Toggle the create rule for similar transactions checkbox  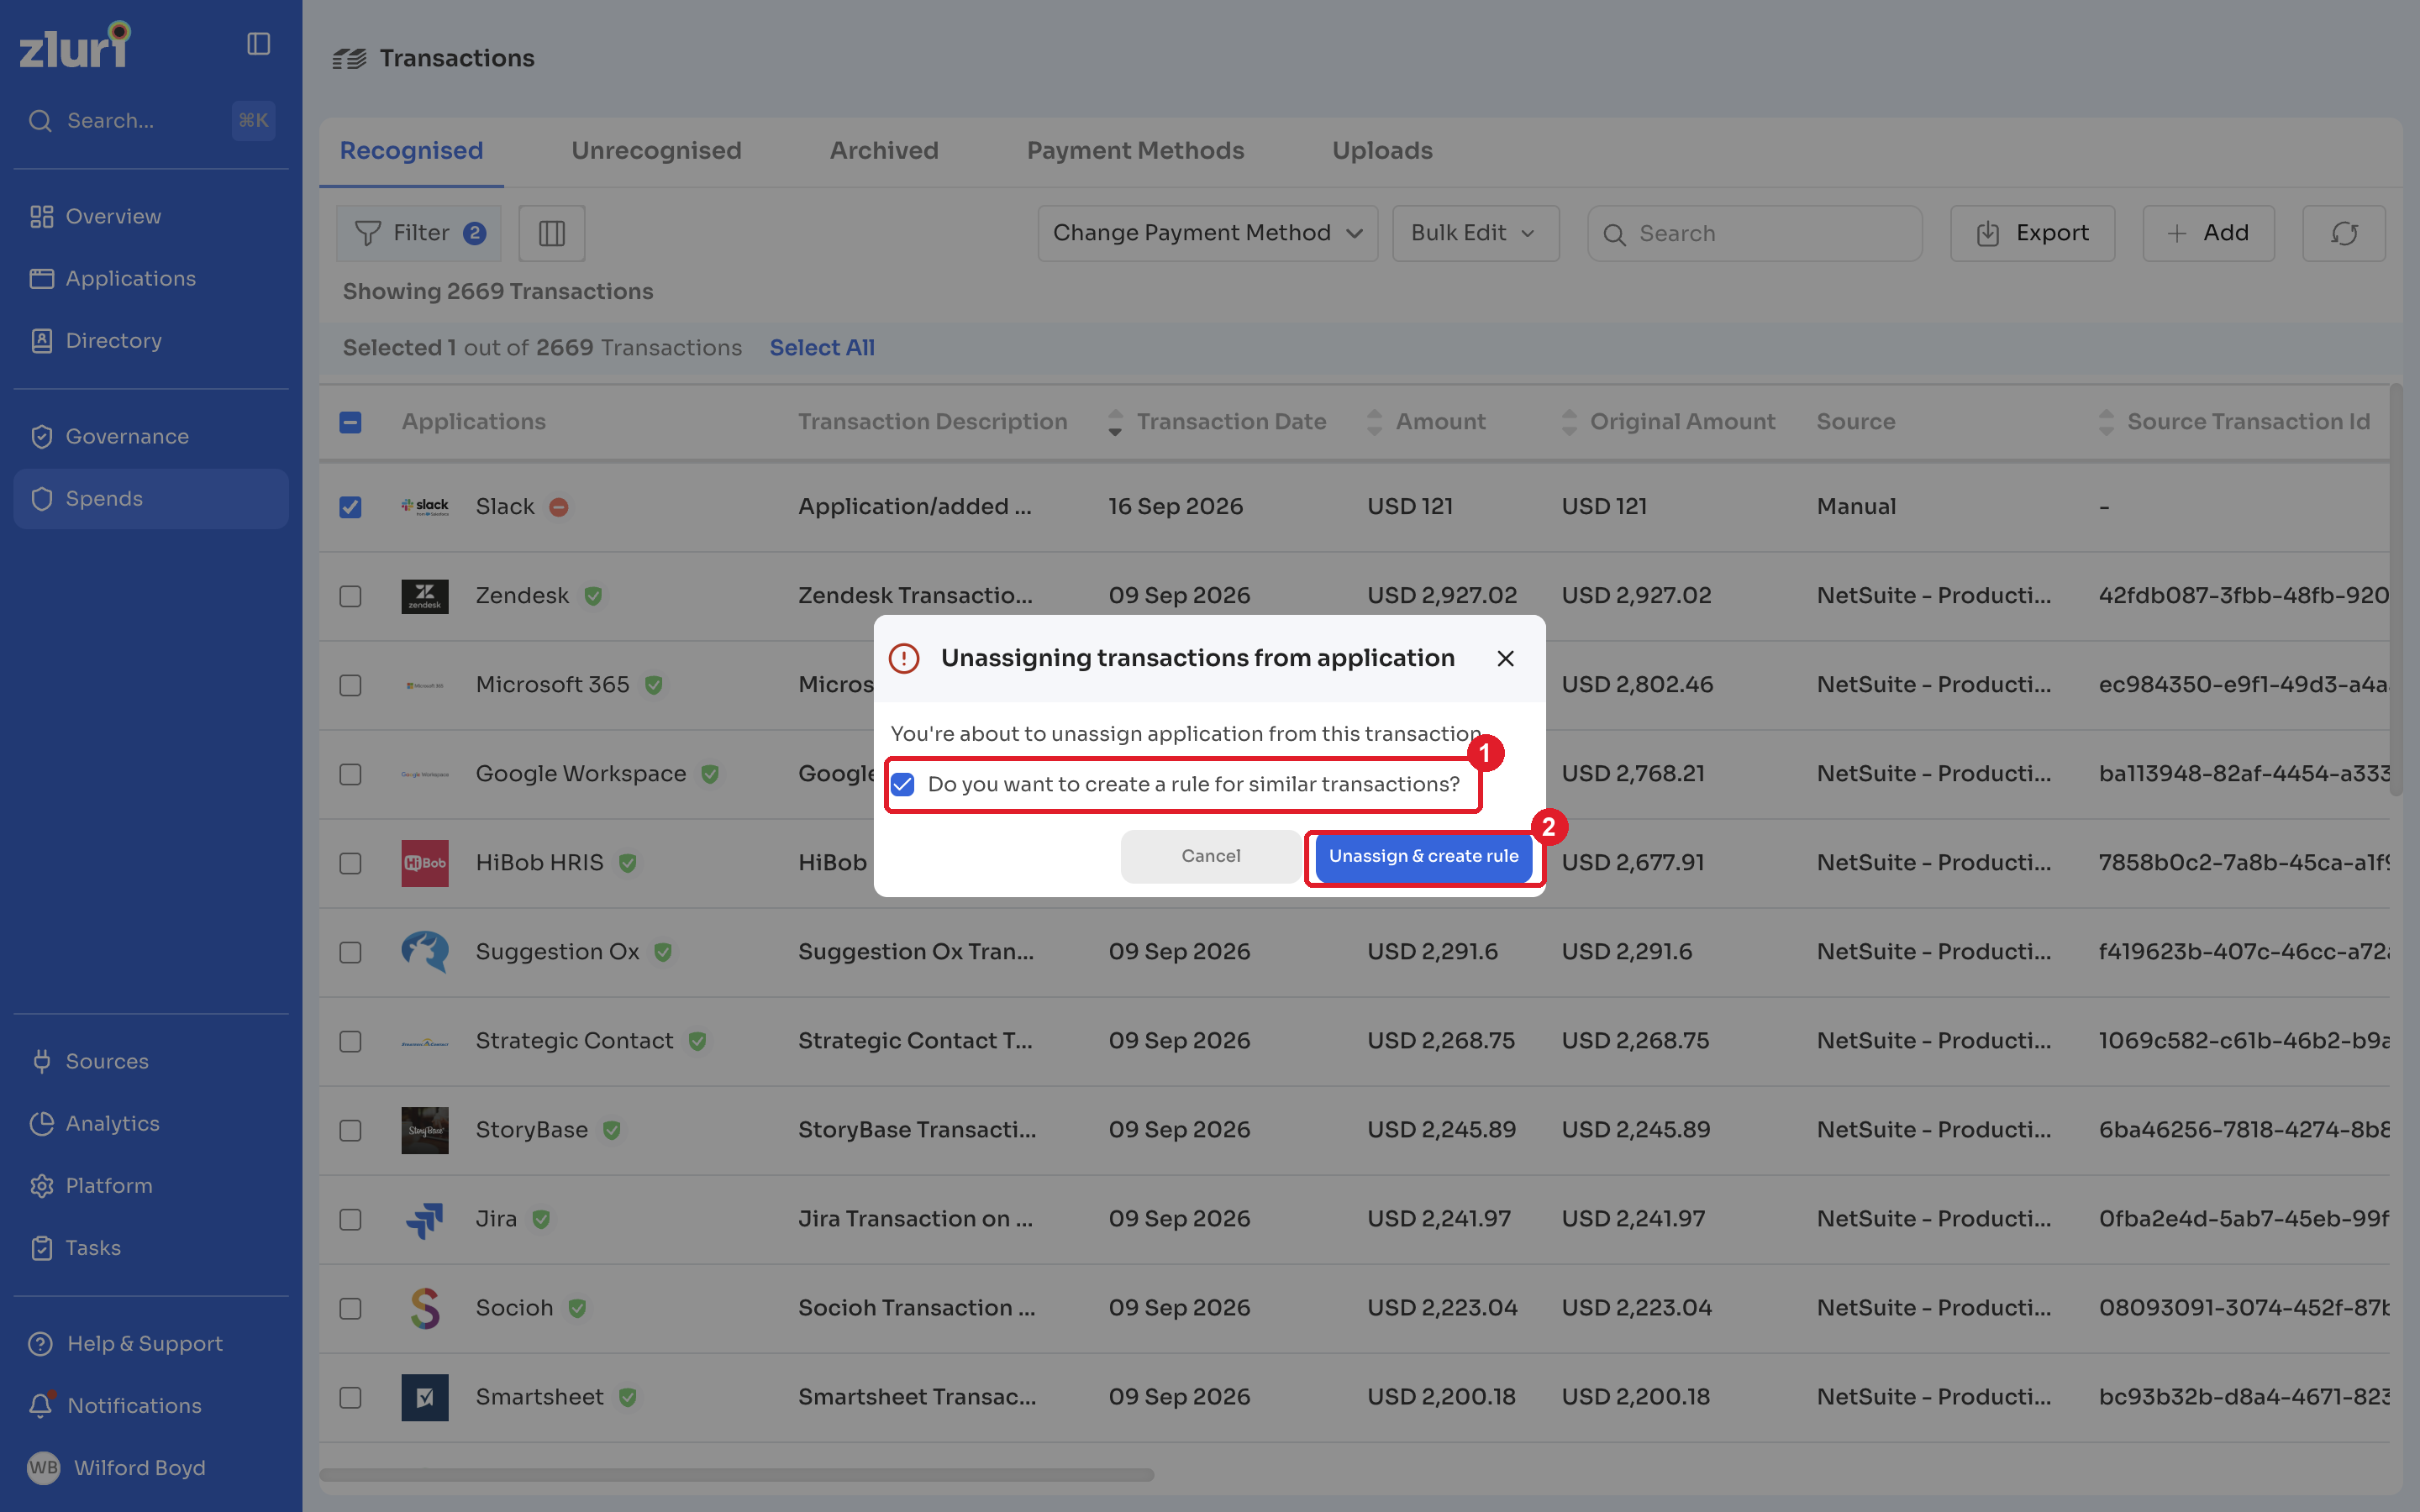tap(903, 784)
